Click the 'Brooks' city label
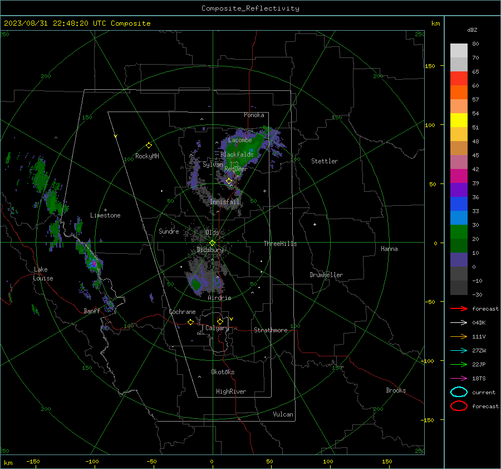The height and width of the screenshot is (469, 501). click(x=396, y=390)
